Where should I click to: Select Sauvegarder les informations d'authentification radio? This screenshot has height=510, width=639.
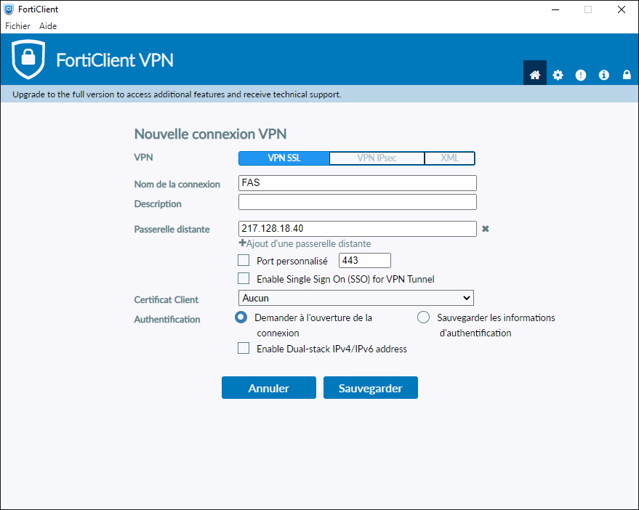point(423,317)
